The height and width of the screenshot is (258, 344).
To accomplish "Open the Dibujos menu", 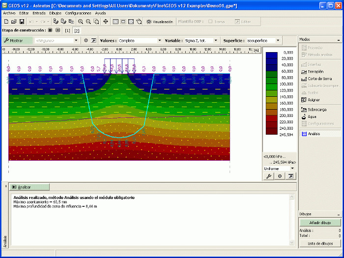I will coord(55,13).
